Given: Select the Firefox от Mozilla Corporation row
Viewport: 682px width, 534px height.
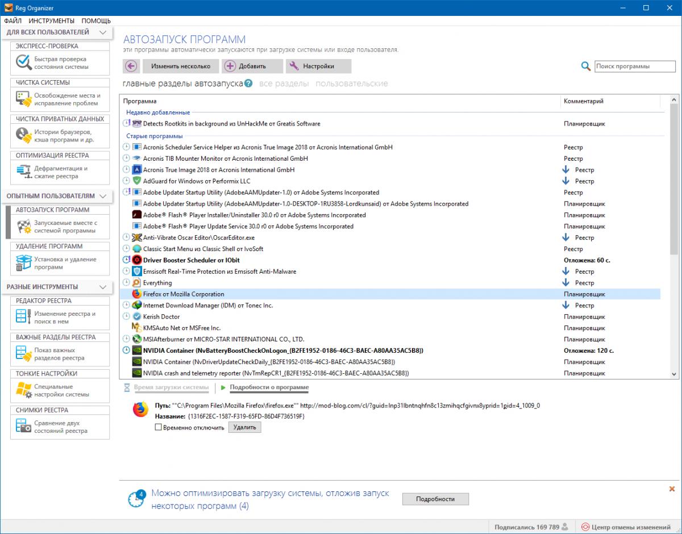Looking at the screenshot, I should 390,294.
